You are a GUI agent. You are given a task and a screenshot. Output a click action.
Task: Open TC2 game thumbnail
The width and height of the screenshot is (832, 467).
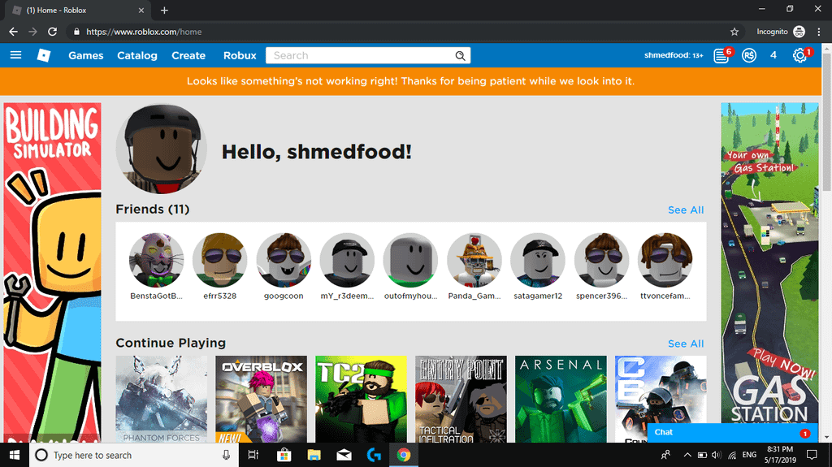[361, 399]
